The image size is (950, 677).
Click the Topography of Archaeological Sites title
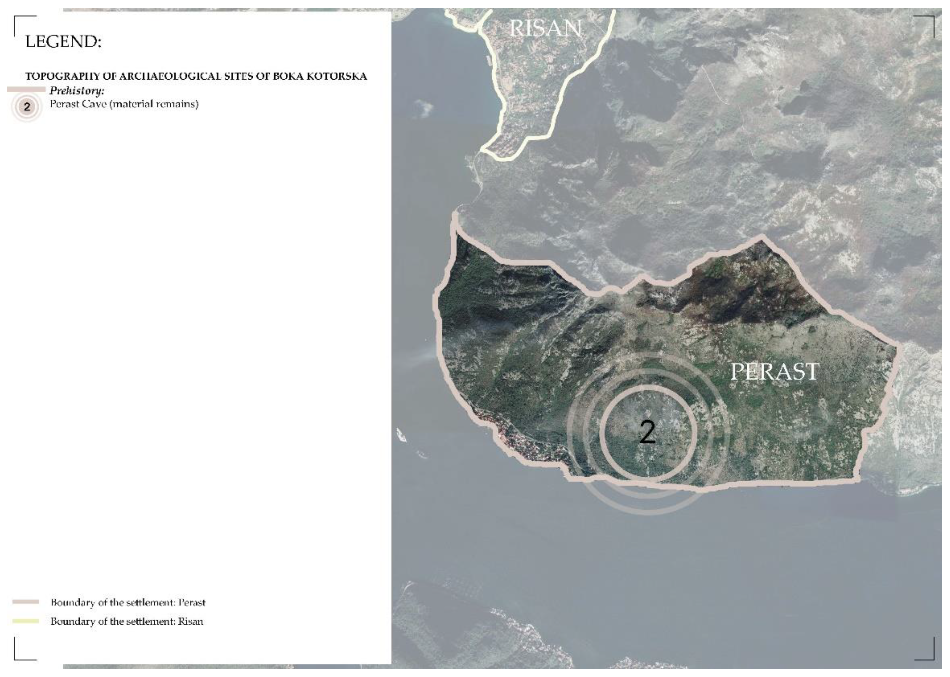[x=196, y=76]
